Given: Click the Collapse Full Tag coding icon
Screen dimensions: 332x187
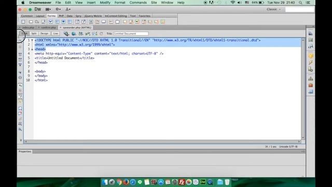Looking at the screenshot, I should [x=20, y=54].
